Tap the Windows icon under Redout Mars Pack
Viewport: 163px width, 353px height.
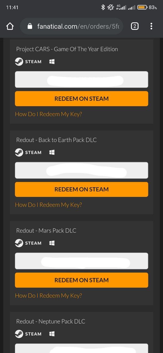click(x=52, y=243)
